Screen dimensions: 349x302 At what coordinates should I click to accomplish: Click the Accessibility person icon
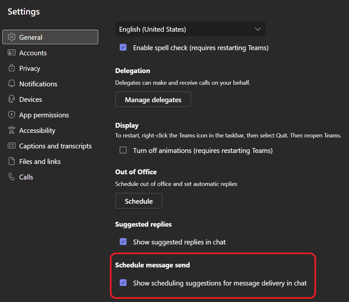pos(12,130)
